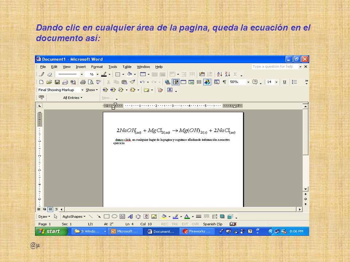Click the Paste clipboard icon

click(124, 82)
